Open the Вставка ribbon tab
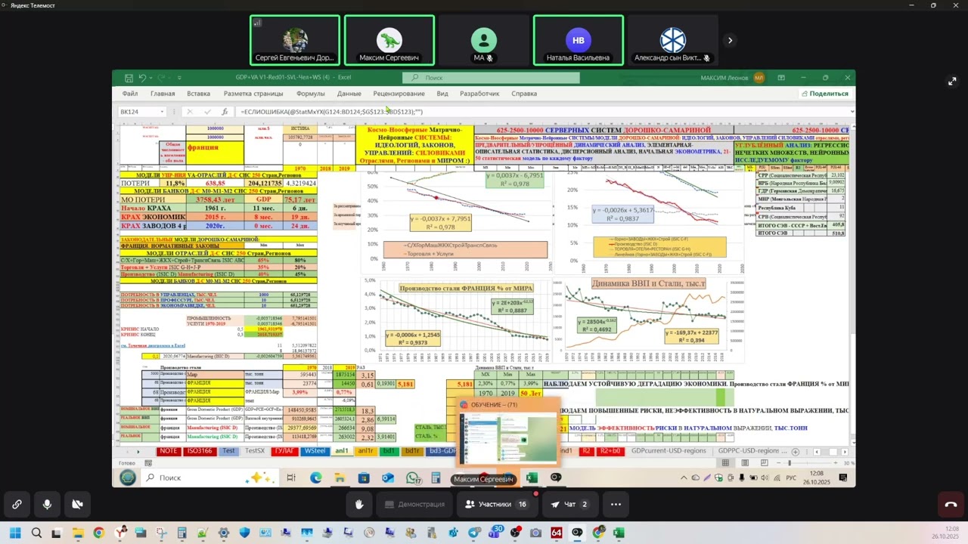The width and height of the screenshot is (968, 544). point(199,94)
